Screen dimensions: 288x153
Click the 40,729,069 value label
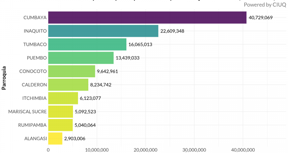260,18
